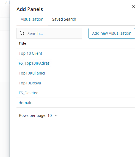Select the Top10Kullanıcı visualization

coord(32,73)
